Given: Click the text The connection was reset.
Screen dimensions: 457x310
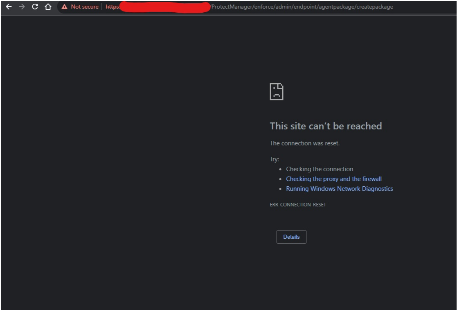Looking at the screenshot, I should [304, 143].
